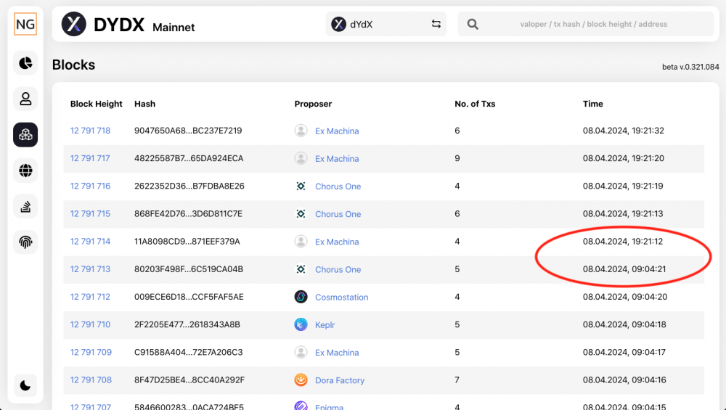Screen dimensions: 726x410
Task: Click the beta v.0.321.084 version label
Action: click(690, 67)
